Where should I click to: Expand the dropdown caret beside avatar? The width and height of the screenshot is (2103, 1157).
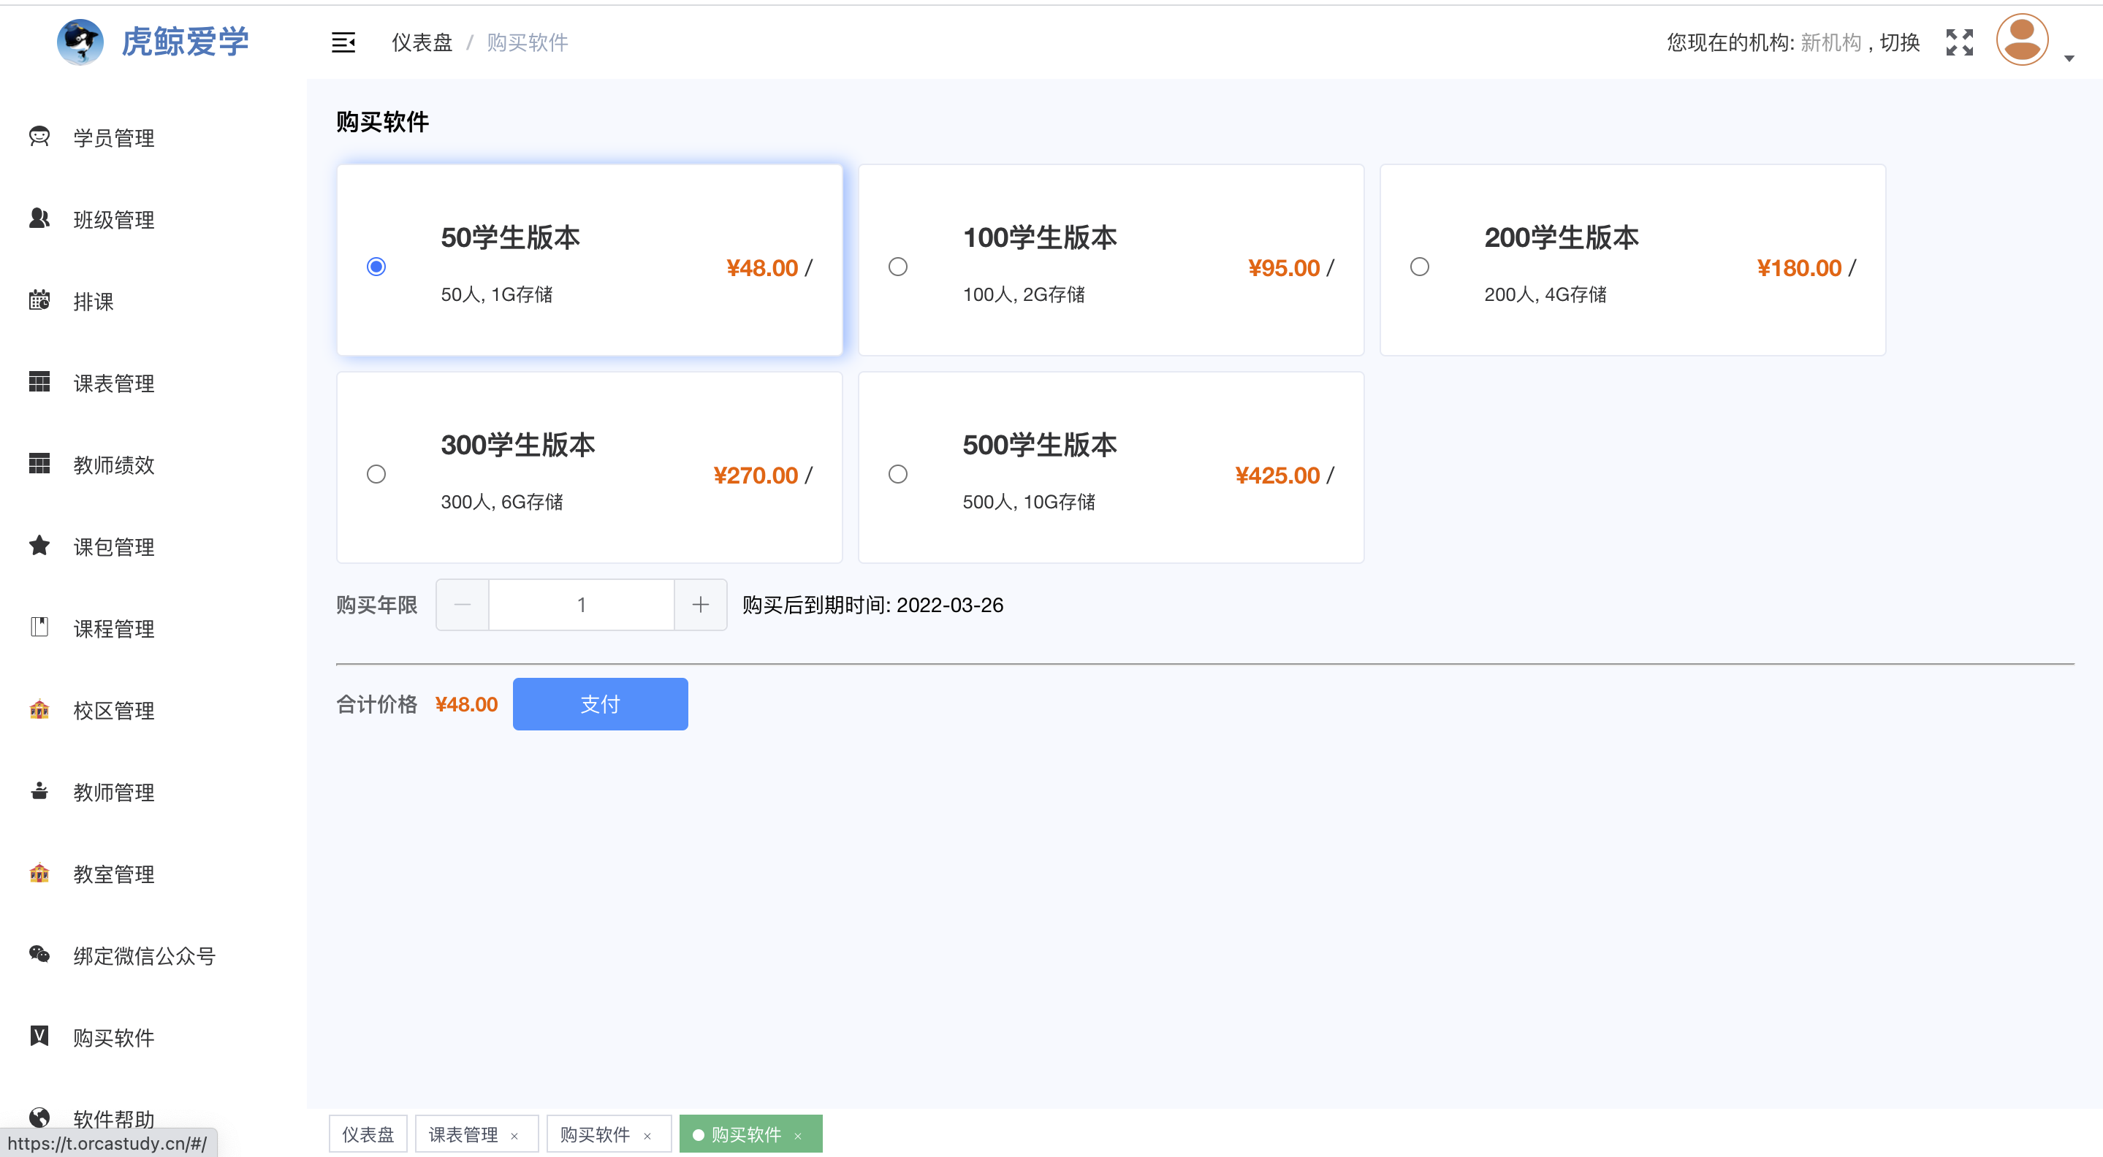2069,58
